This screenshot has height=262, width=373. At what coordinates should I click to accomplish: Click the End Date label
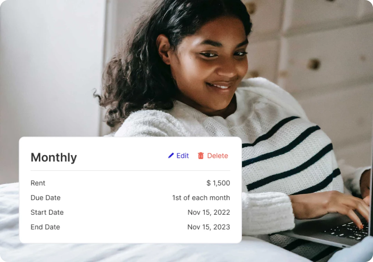point(45,227)
